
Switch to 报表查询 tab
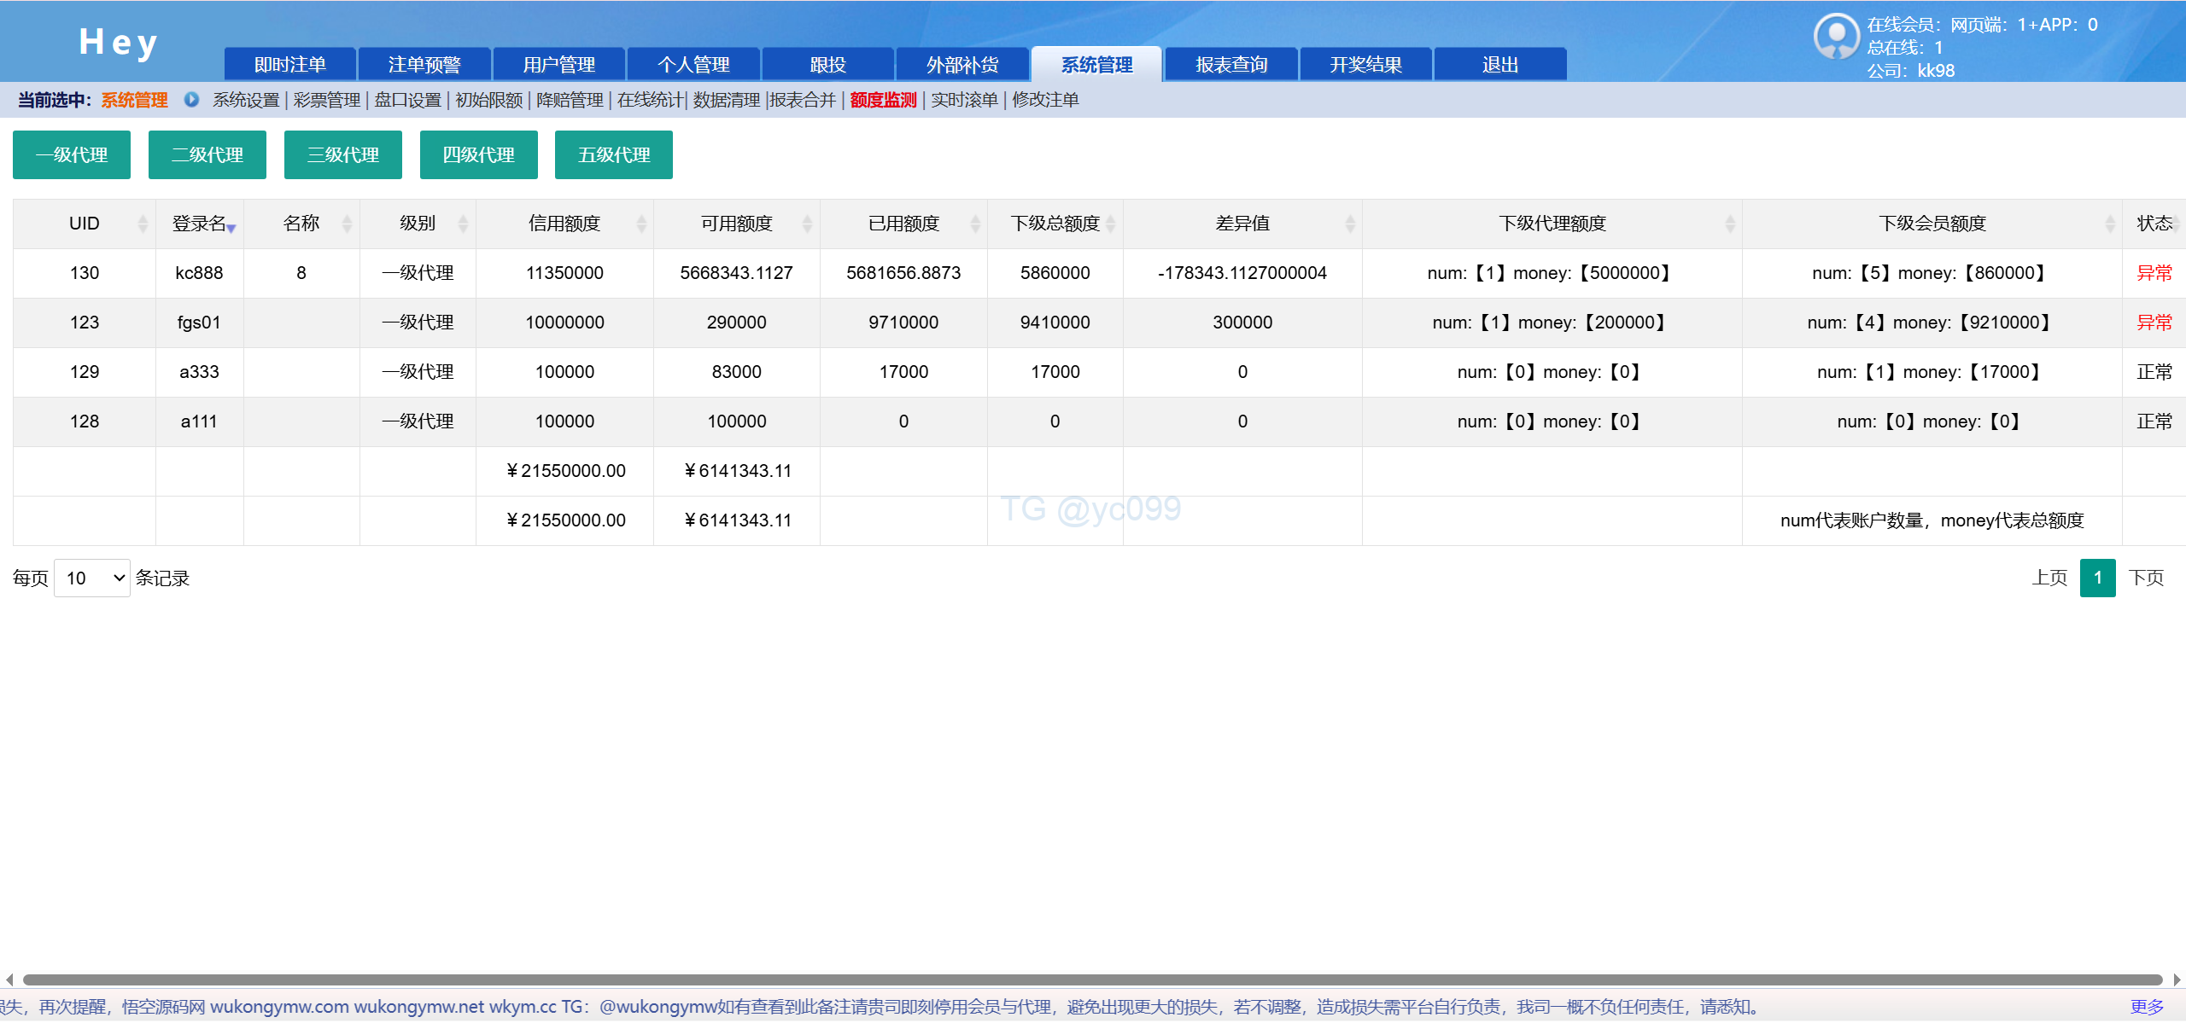coord(1230,65)
